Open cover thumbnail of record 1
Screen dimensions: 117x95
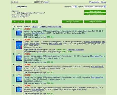[x=19, y=33]
